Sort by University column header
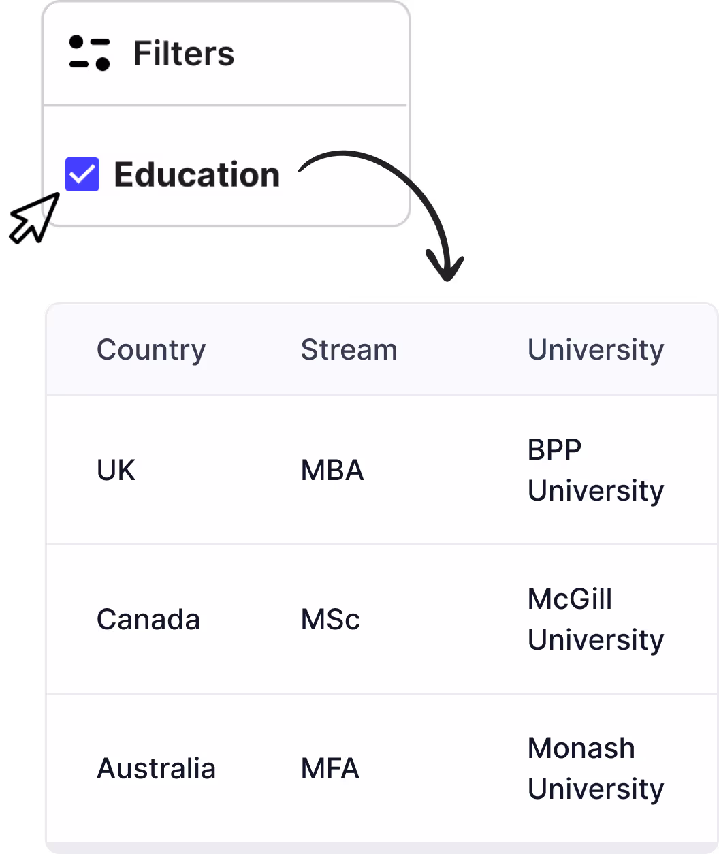The image size is (719, 854). click(x=596, y=350)
